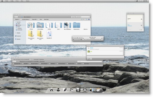Click the Back arrow in Explorer window

[x=15, y=17]
